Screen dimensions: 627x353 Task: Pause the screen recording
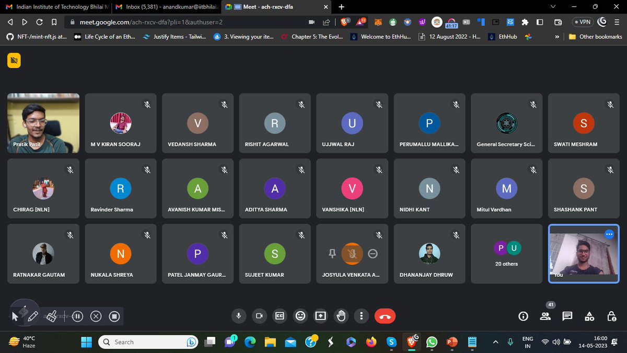(77, 316)
